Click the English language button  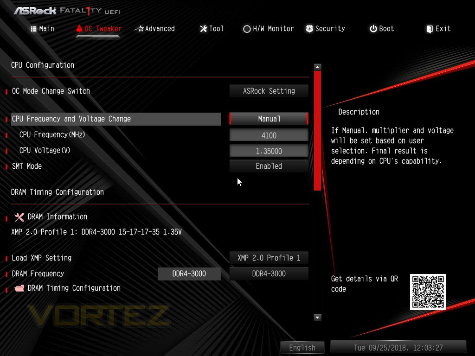pos(302,348)
